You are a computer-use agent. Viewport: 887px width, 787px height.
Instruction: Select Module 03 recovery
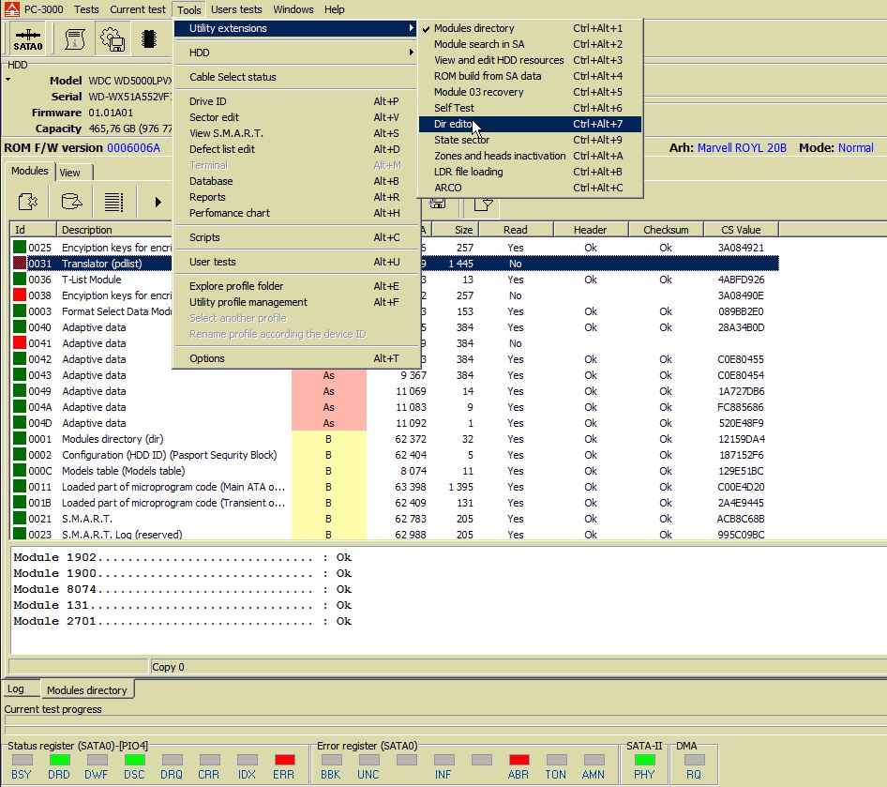[x=530, y=92]
